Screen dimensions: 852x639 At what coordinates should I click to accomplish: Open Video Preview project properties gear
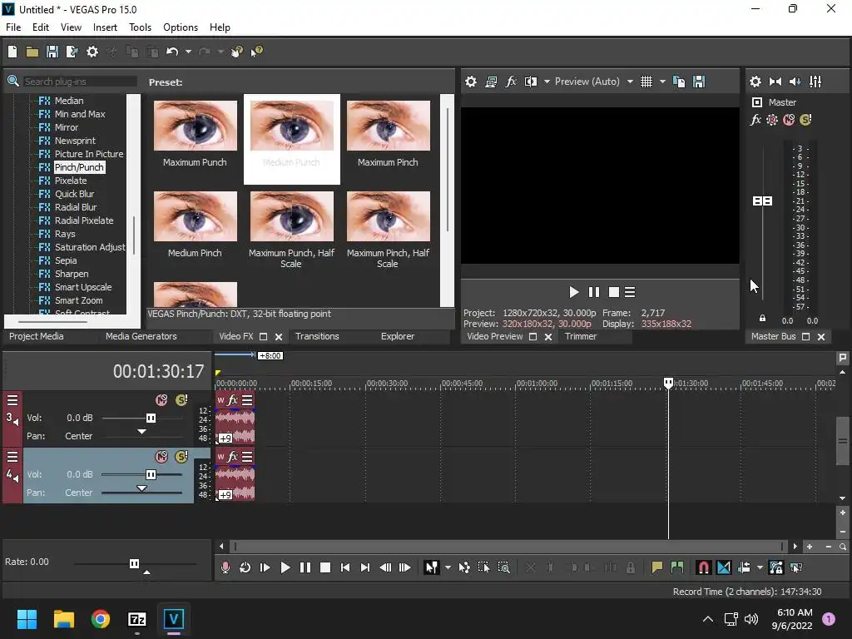(471, 82)
